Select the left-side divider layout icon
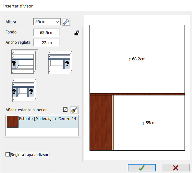192x173 pixels. (x=25, y=62)
